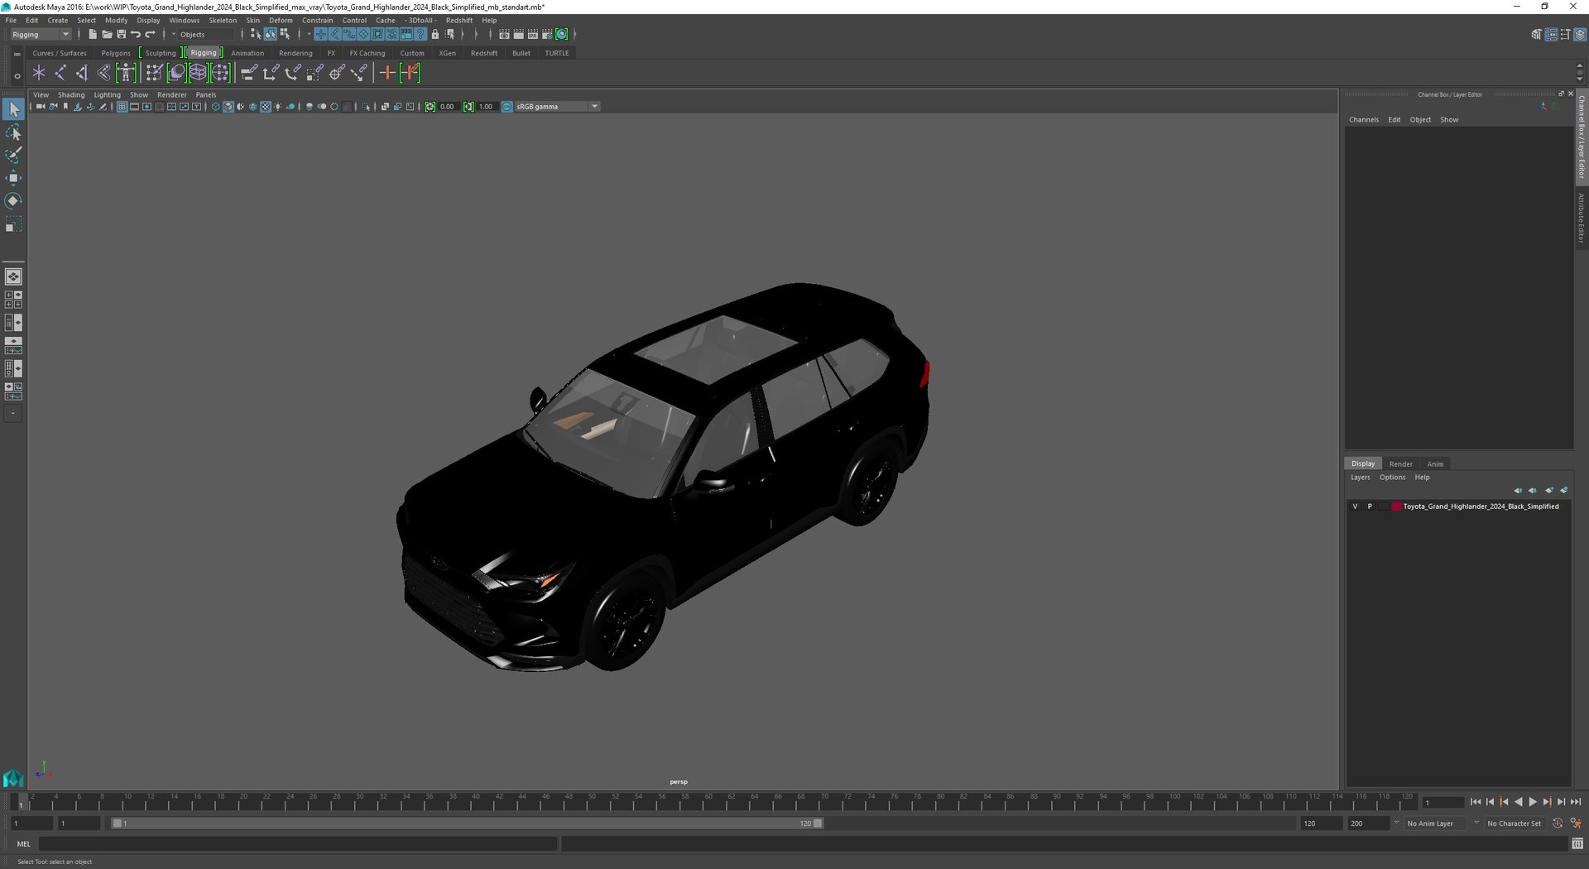
Task: Open the No Character Set dropdown
Action: point(1514,823)
